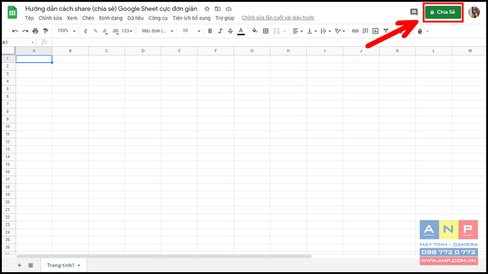488x274 pixels.
Task: Open Google Sheets home logo
Action: [12, 13]
